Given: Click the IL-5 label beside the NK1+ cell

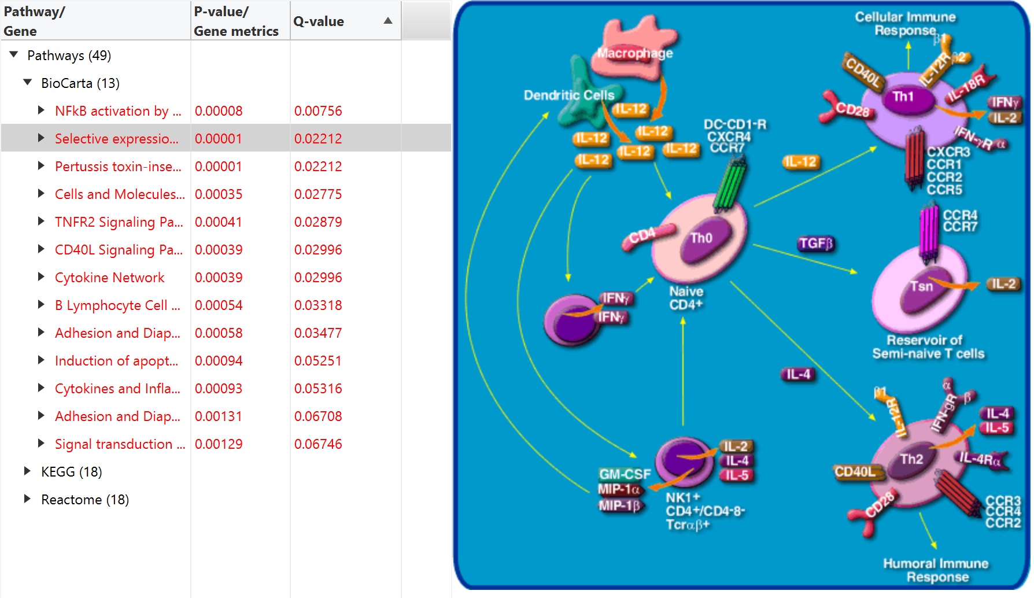Looking at the screenshot, I should (x=736, y=475).
